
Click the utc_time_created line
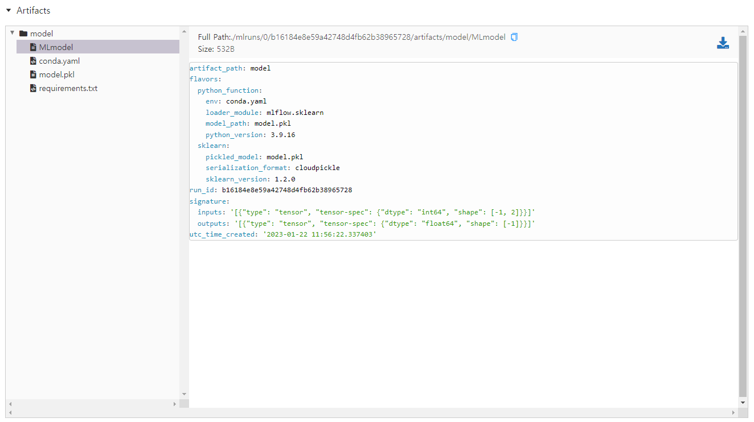[283, 234]
